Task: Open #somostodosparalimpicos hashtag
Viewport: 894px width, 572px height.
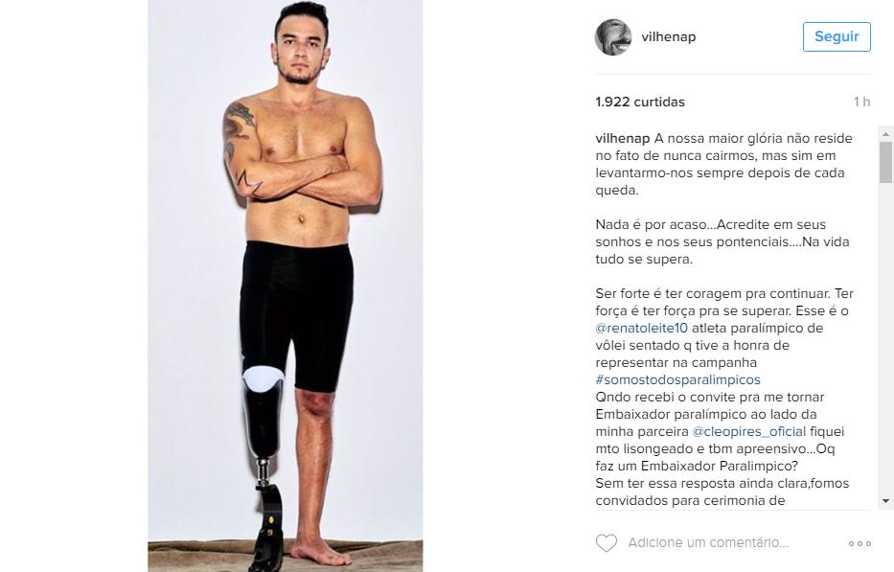Action: click(x=677, y=379)
